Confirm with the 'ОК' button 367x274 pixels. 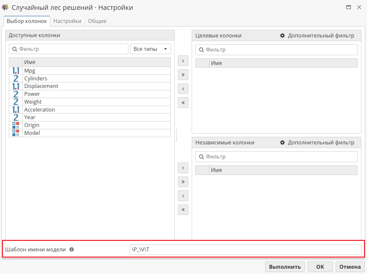tap(320, 267)
